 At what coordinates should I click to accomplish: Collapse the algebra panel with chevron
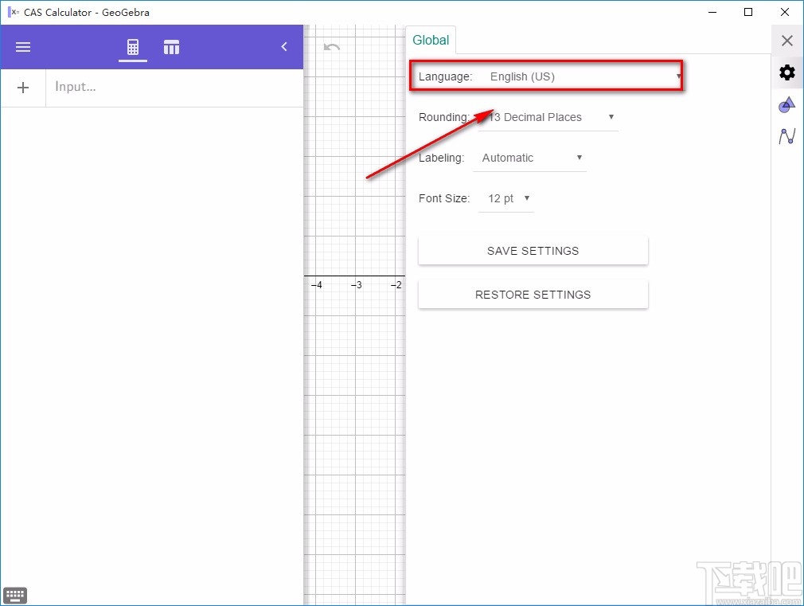click(284, 47)
